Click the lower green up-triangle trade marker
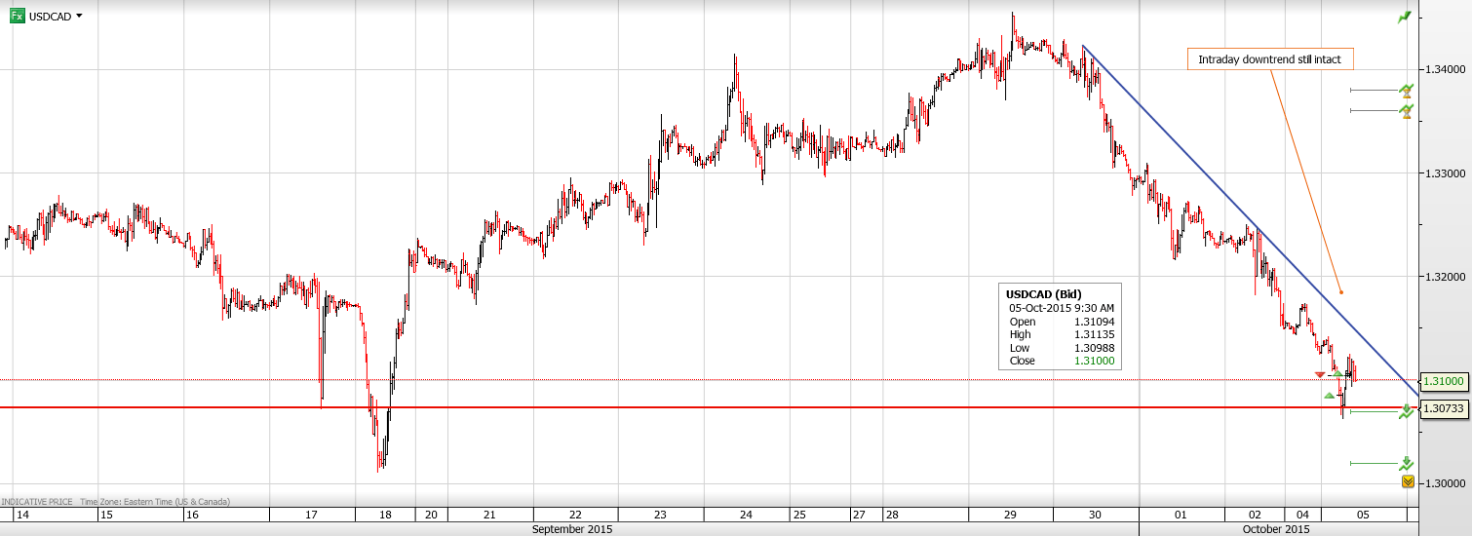The image size is (1472, 536). 1329,395
